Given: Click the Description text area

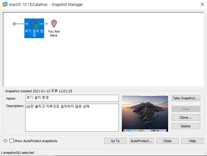Looking at the screenshot, I should pyautogui.click(x=72, y=118).
